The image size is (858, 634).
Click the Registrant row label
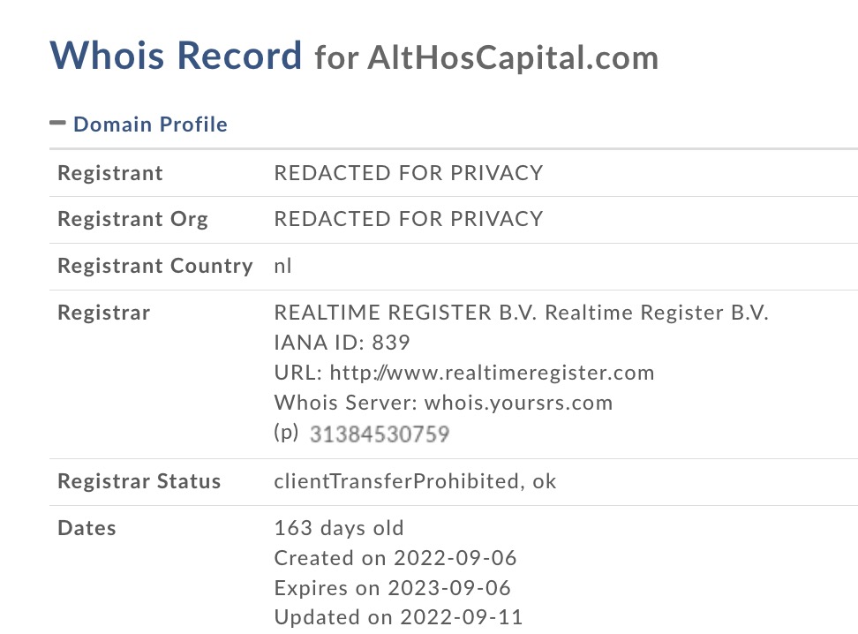(x=110, y=173)
